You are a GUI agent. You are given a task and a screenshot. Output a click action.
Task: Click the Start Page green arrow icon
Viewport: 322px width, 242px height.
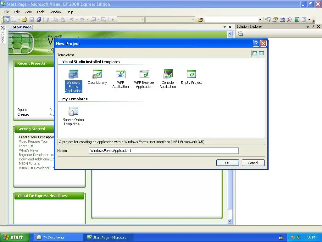click(x=297, y=20)
